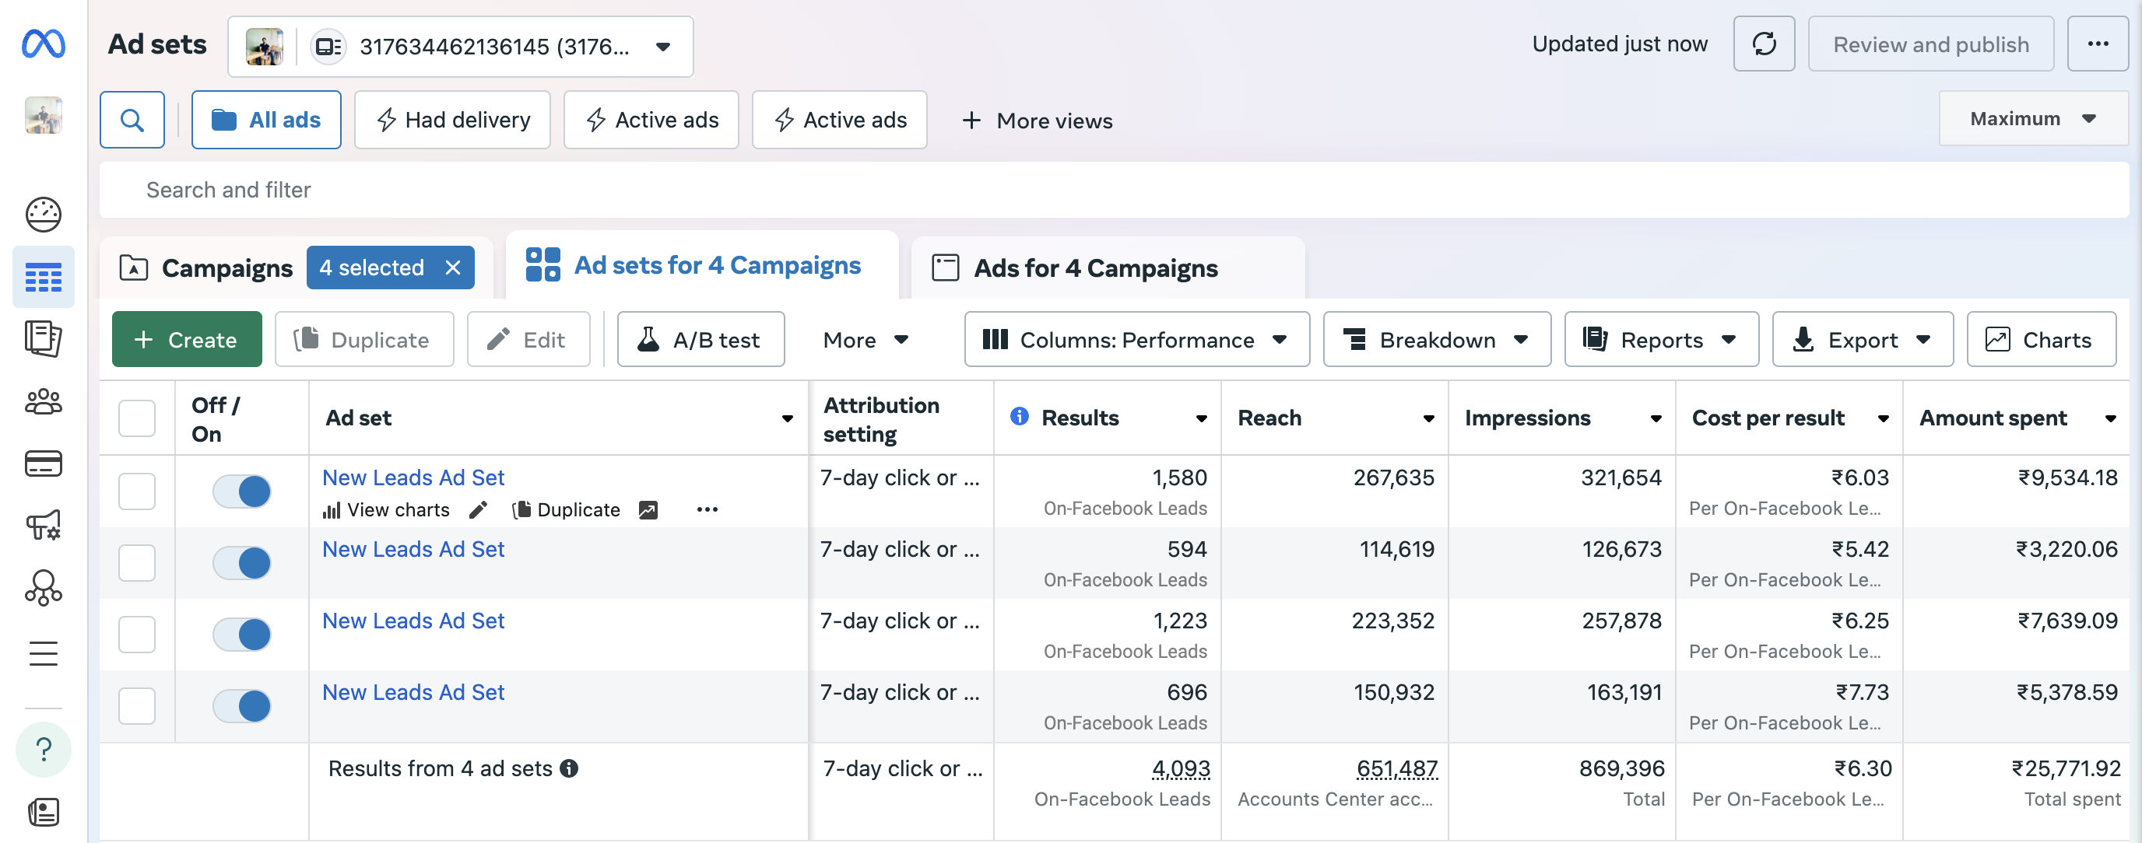Expand the Columns: Performance dropdown
This screenshot has height=843, width=2142.
pyautogui.click(x=1136, y=340)
